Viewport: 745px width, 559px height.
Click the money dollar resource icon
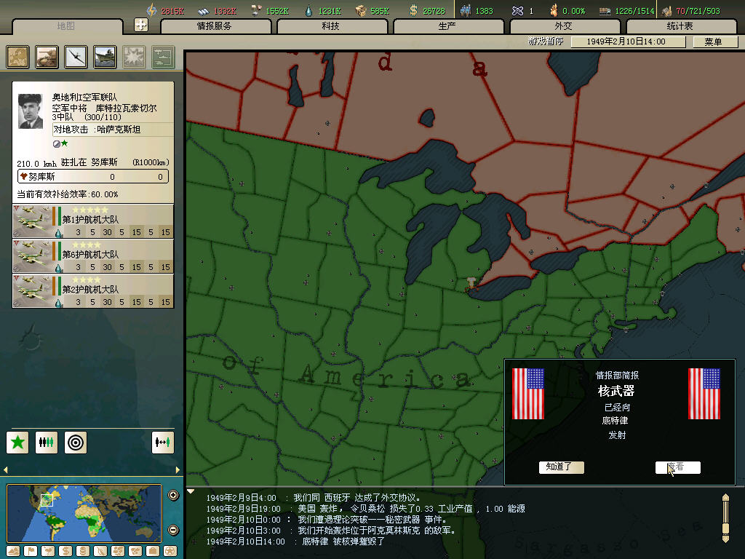(x=413, y=10)
